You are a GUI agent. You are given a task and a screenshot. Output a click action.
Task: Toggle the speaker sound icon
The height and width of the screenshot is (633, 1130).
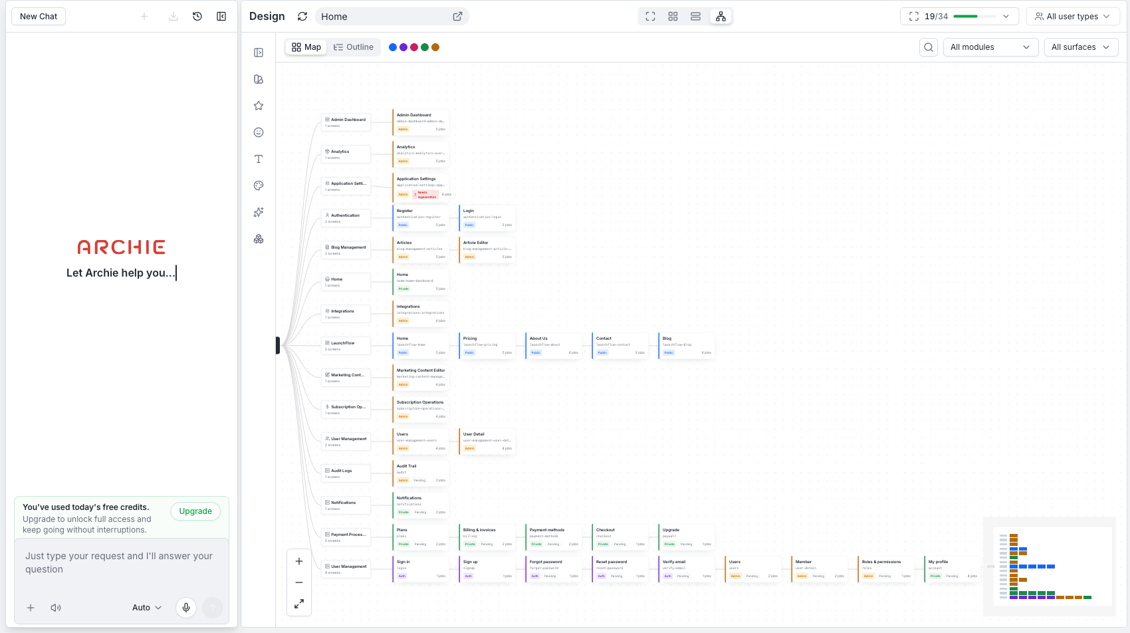[56, 608]
